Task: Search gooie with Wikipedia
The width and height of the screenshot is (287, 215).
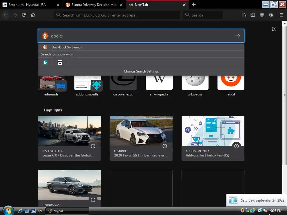Action: pos(60,62)
